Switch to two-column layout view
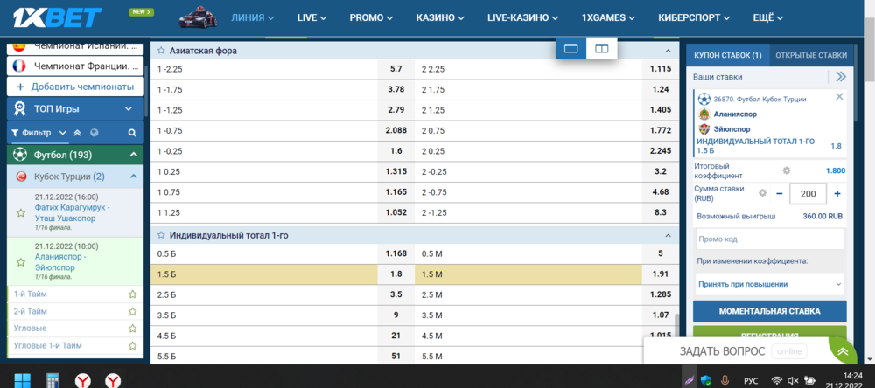Screen dimensions: 875x388 click(x=602, y=49)
